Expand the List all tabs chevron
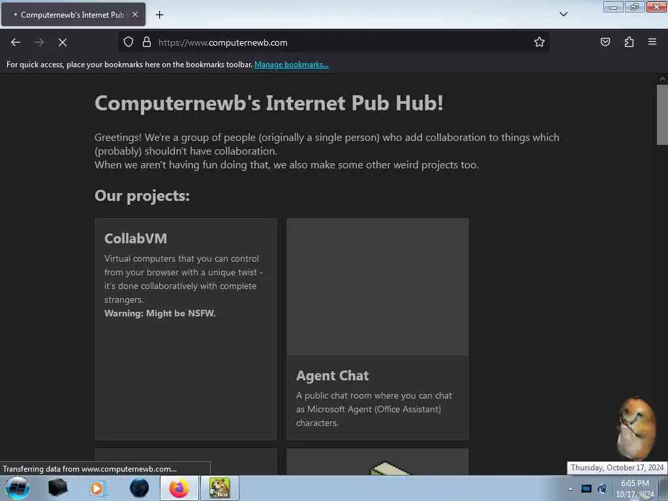 point(563,14)
